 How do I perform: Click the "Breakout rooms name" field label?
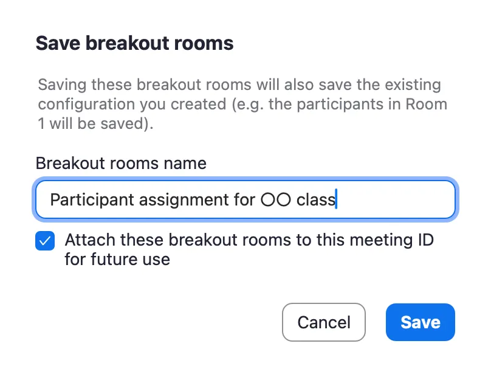(121, 164)
